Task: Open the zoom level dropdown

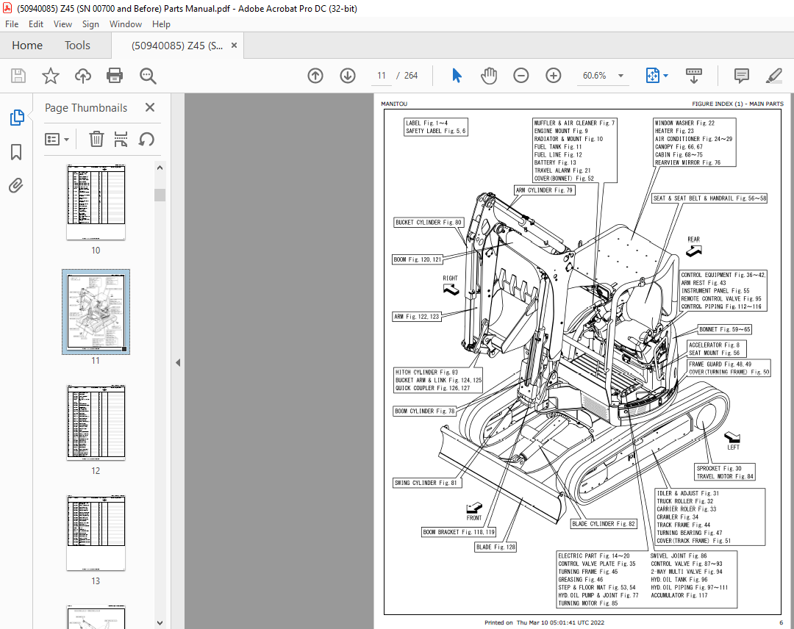Action: (x=620, y=76)
